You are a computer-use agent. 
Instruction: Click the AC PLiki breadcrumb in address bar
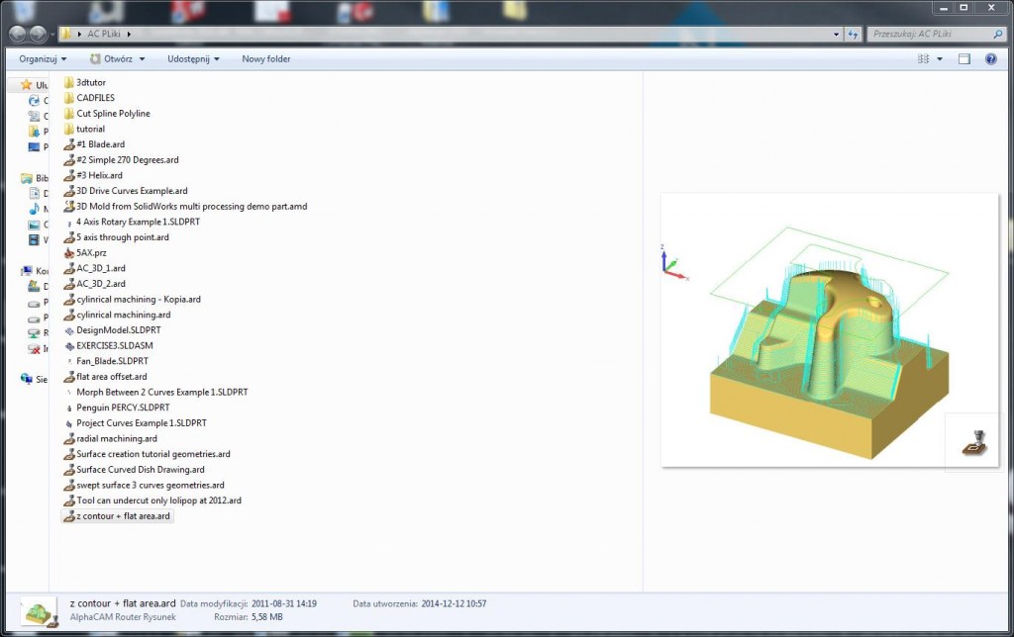[102, 35]
